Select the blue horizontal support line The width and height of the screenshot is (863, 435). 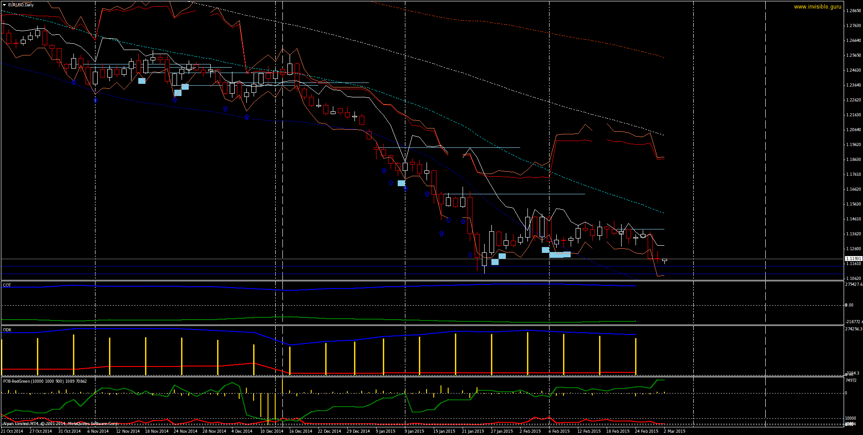point(422,266)
